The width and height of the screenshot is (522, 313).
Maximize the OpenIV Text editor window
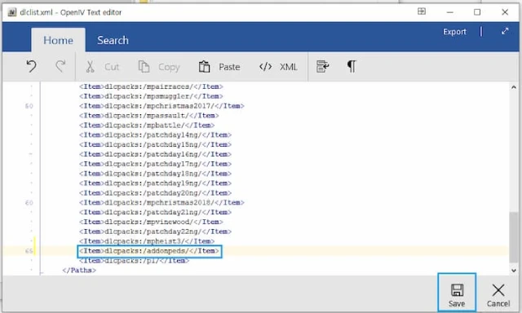(477, 12)
